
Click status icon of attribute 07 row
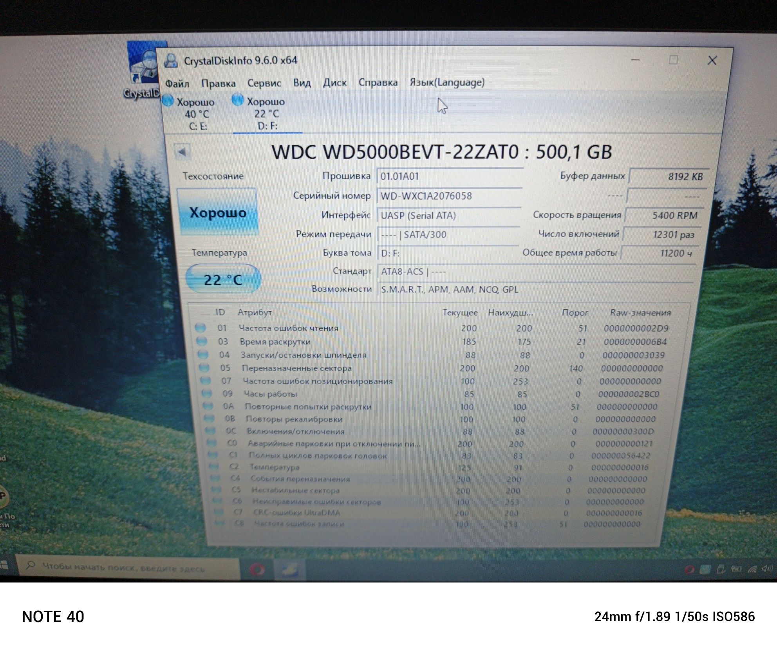[x=206, y=381]
